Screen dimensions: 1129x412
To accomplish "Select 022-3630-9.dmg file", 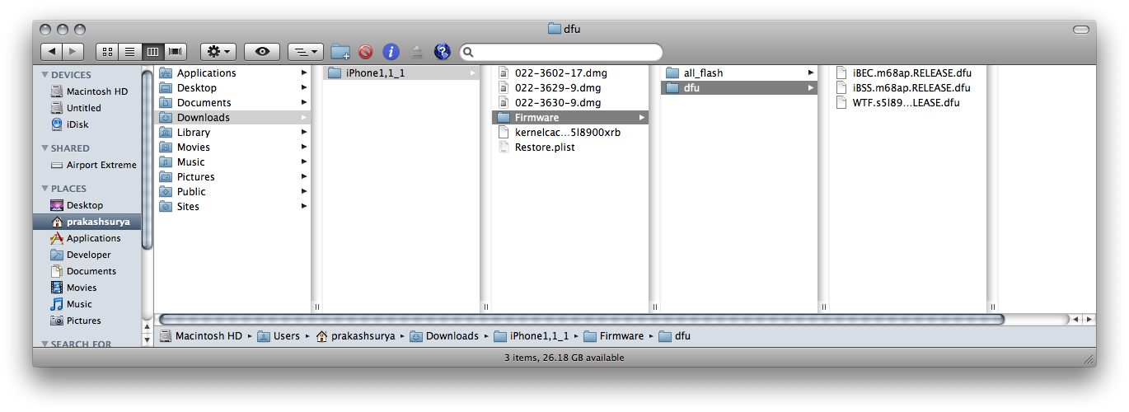I will [x=570, y=102].
